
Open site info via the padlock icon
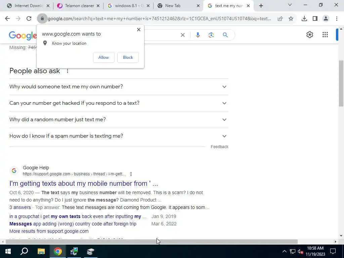[42, 19]
